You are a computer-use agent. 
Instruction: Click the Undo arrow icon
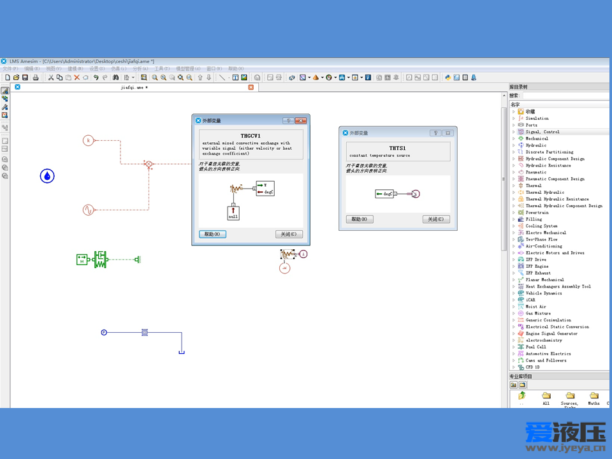96,77
